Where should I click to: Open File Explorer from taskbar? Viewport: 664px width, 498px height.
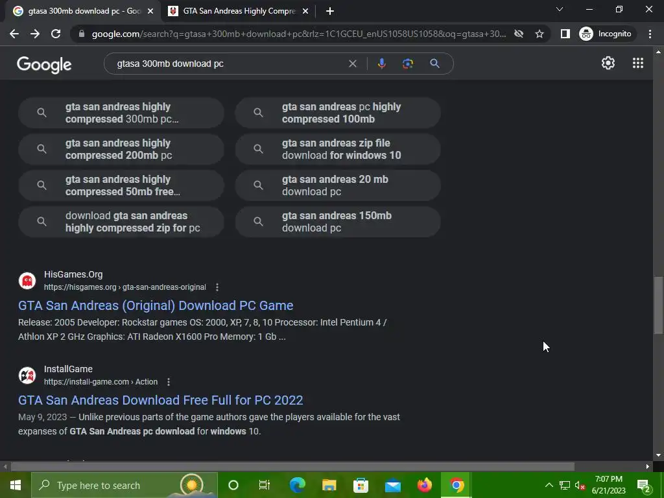(329, 485)
